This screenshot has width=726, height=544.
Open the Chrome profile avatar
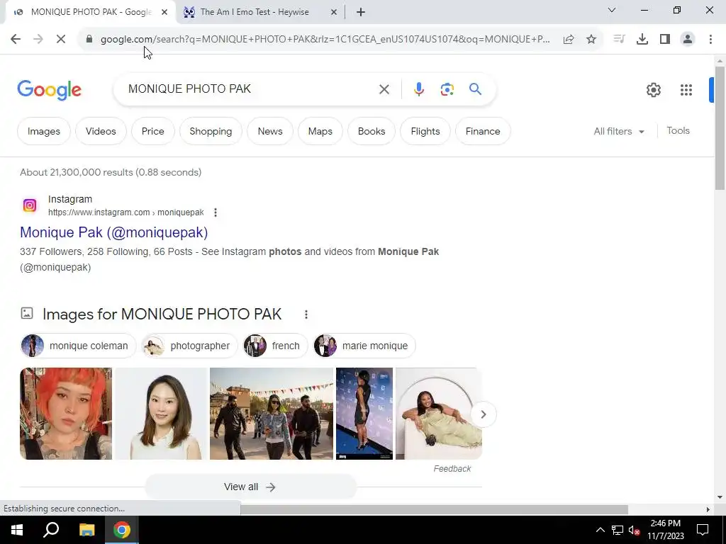coord(688,40)
